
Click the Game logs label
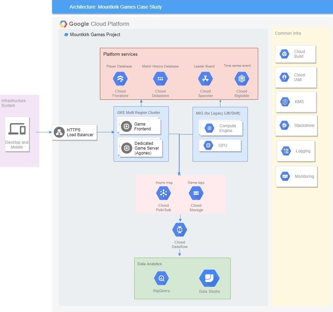tap(196, 183)
